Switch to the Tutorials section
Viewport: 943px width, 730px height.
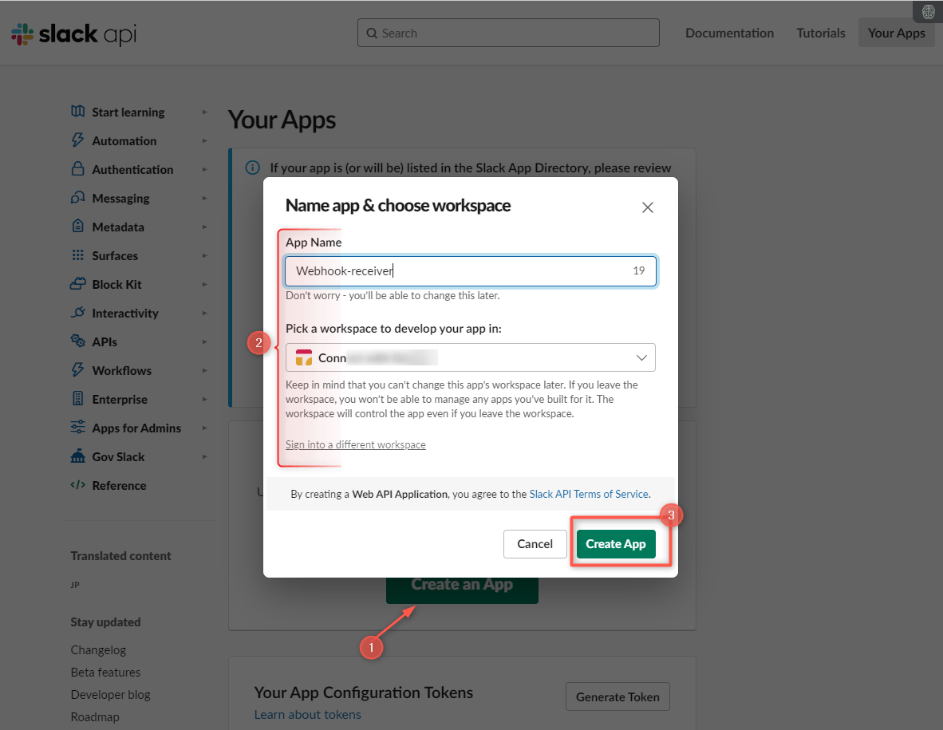(x=820, y=33)
